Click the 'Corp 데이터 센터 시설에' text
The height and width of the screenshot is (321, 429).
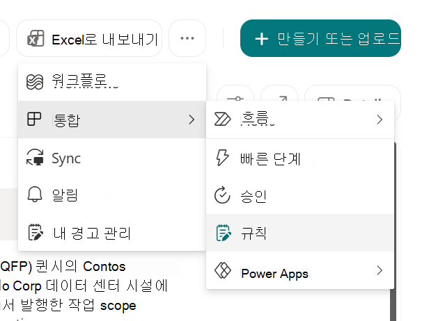coord(91,286)
